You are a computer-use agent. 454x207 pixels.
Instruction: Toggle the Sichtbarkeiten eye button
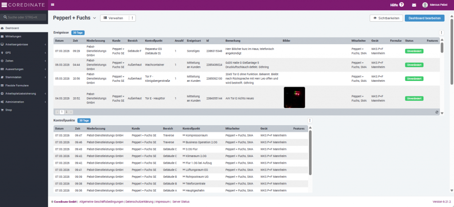386,18
